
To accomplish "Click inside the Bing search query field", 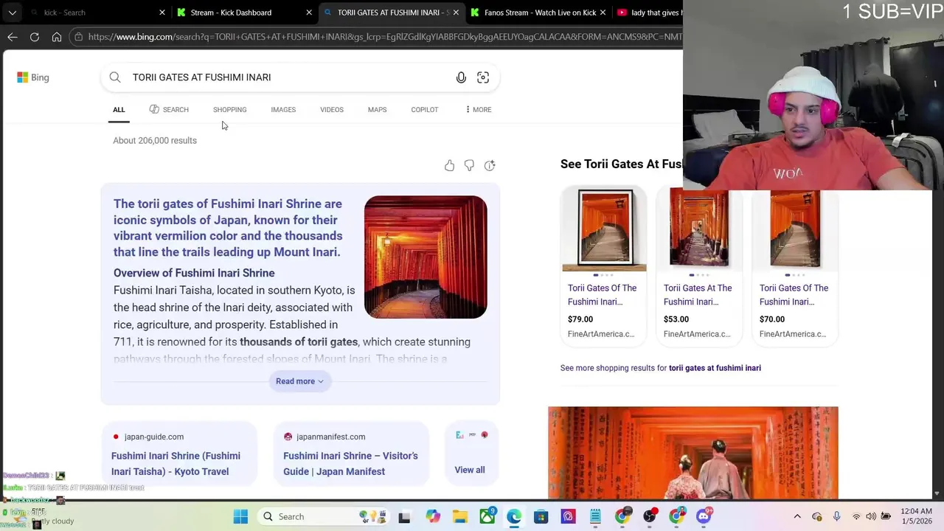I will pos(288,77).
